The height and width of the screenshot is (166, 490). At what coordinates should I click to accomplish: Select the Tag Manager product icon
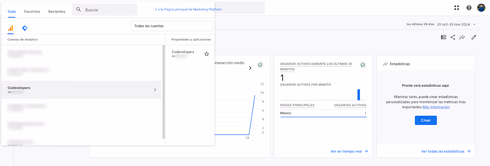click(x=25, y=28)
